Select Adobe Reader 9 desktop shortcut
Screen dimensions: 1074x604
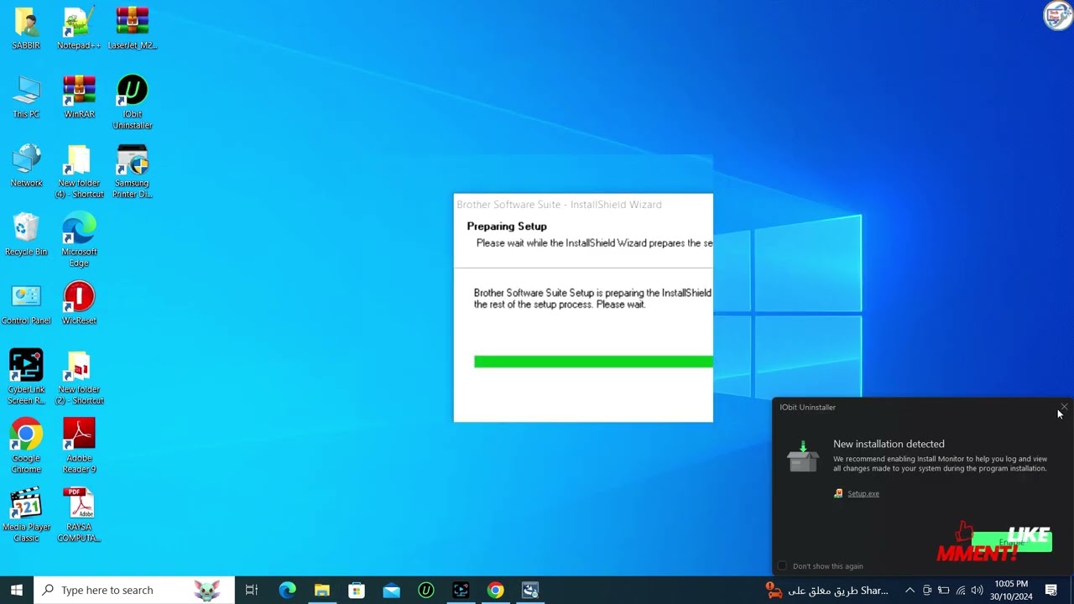(x=79, y=446)
